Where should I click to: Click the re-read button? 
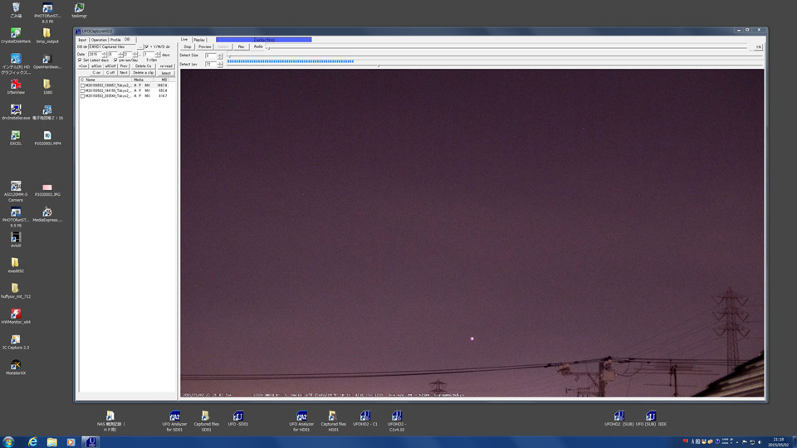(166, 66)
